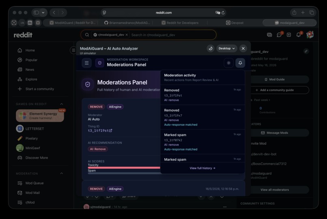
Task: Collapse the Games on Reddit section
Action: 62,104
